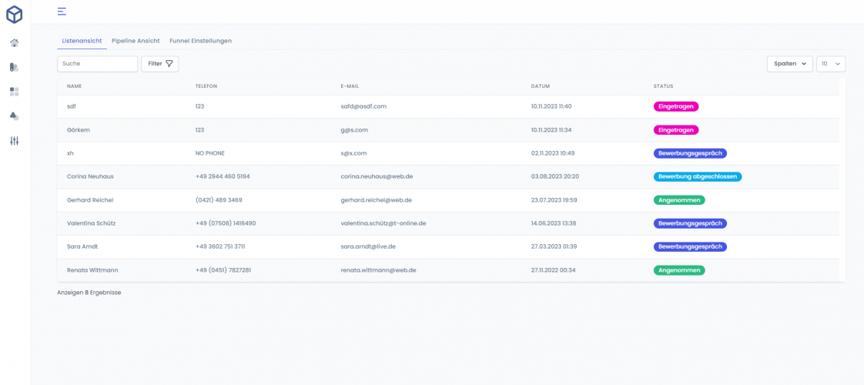Switch to Listenansicht tab
Screen dimensions: 864x385
82,41
